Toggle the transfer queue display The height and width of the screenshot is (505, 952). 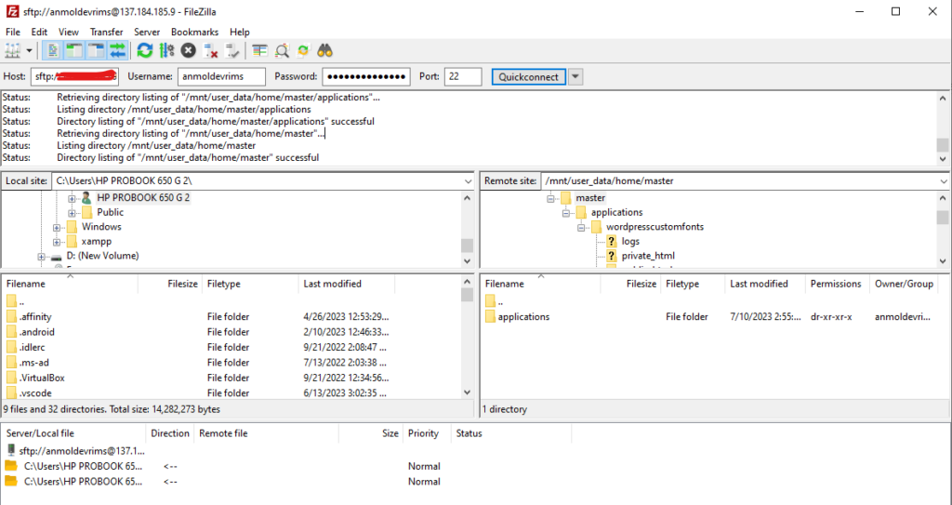click(118, 51)
